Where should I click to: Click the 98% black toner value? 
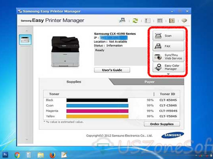[150, 100]
